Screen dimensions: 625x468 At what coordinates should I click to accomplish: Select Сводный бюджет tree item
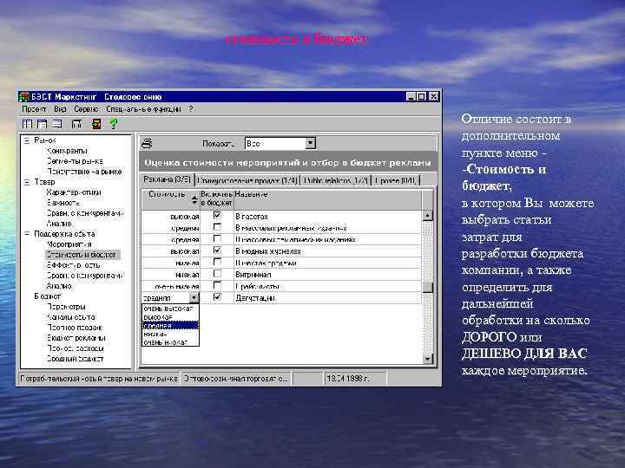click(x=75, y=359)
